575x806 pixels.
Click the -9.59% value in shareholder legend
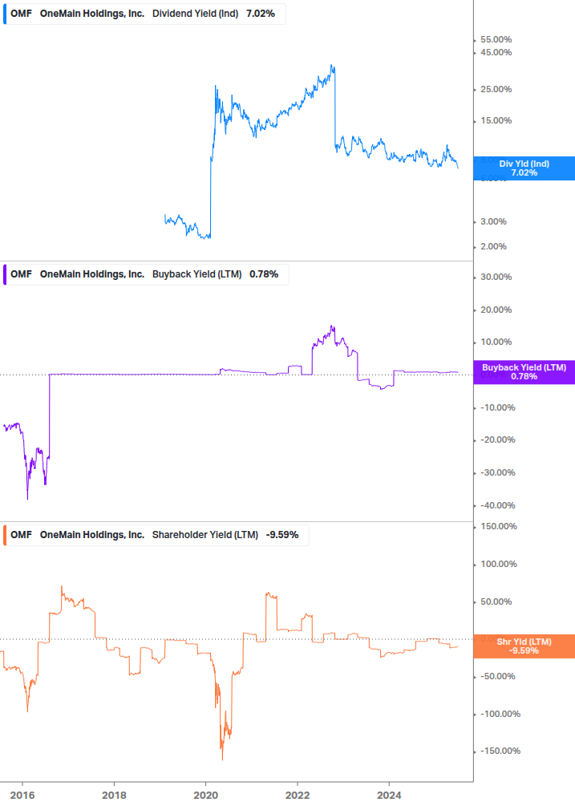click(x=282, y=535)
